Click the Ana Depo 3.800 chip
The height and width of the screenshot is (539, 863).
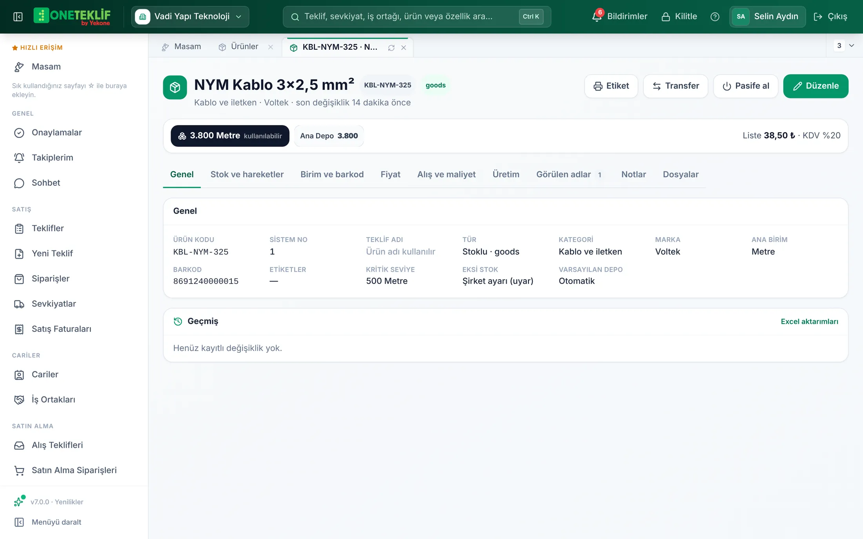click(x=329, y=136)
